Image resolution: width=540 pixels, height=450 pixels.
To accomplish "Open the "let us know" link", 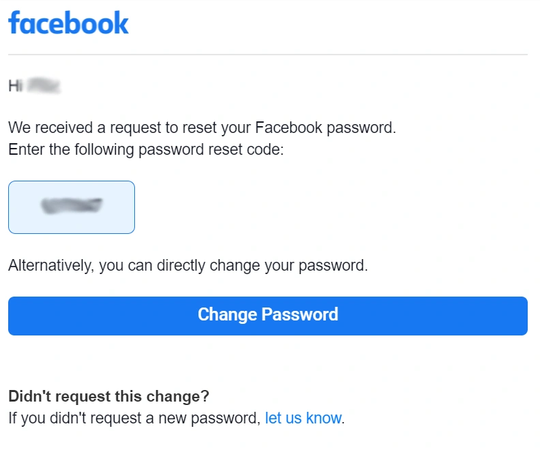I will pos(303,418).
